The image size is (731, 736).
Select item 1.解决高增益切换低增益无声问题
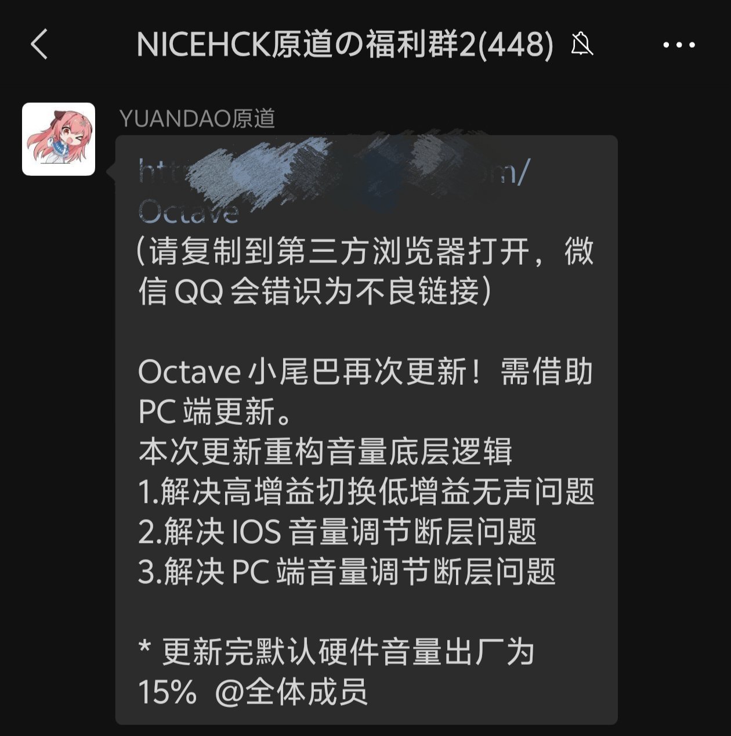click(367, 492)
